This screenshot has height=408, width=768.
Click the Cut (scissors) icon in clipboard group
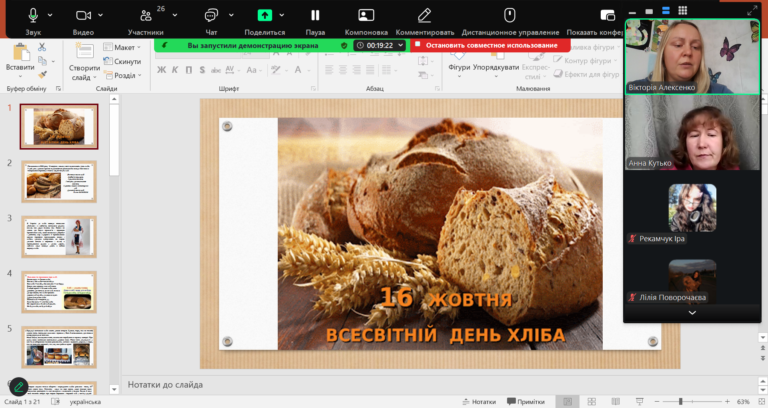click(x=42, y=47)
